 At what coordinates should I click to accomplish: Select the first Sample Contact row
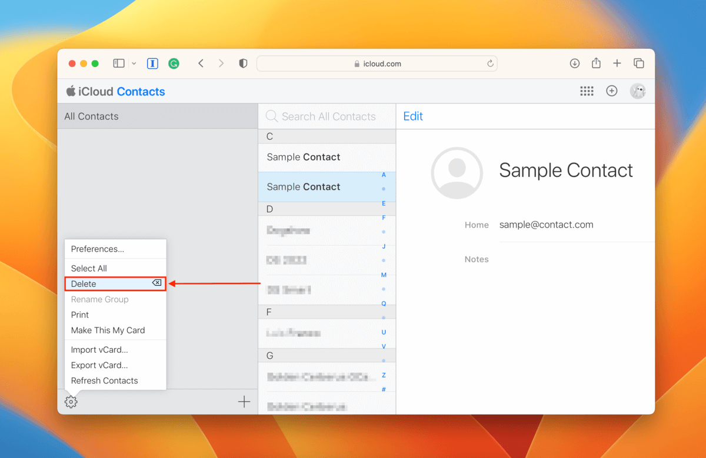pos(327,157)
